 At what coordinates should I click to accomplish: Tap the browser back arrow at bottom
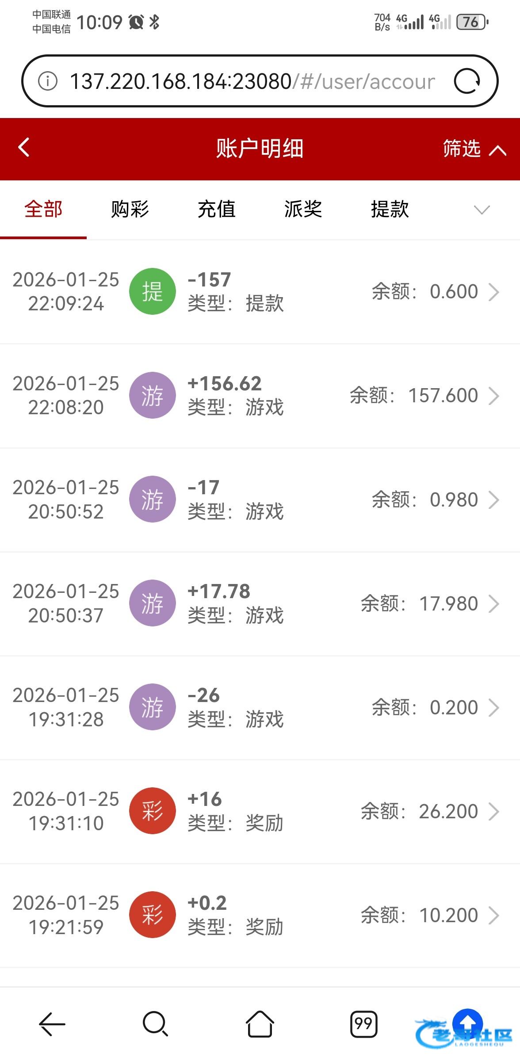pyautogui.click(x=52, y=1024)
